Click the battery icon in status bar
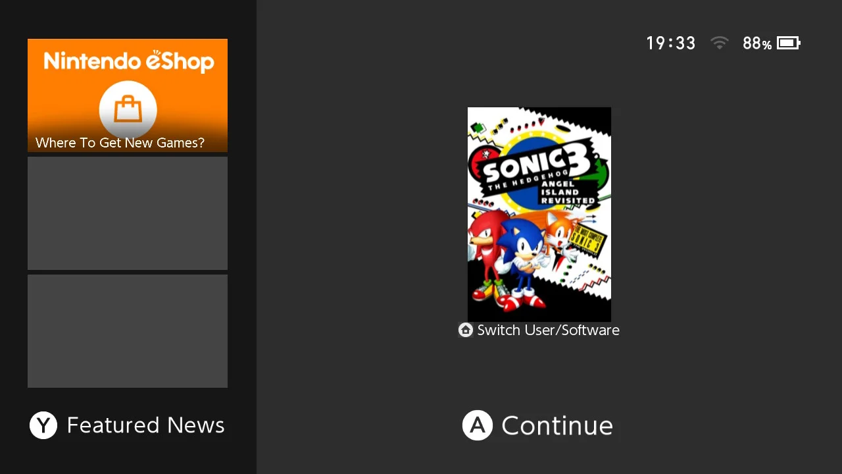This screenshot has width=842, height=474. [x=789, y=43]
